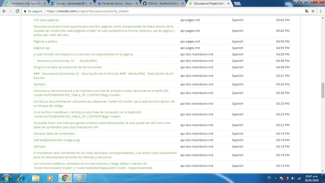Open 'Los recursos estáticos utilizados' translation
The height and width of the screenshot is (183, 325).
click(x=93, y=166)
